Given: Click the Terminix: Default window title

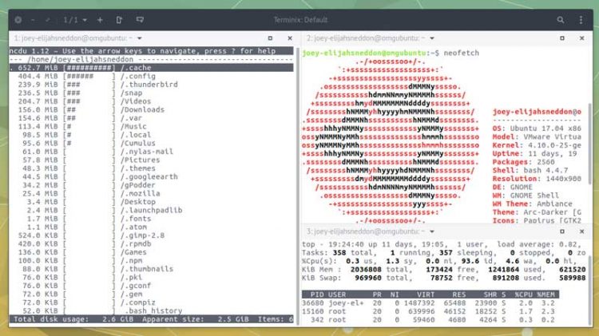Looking at the screenshot, I should (x=300, y=20).
